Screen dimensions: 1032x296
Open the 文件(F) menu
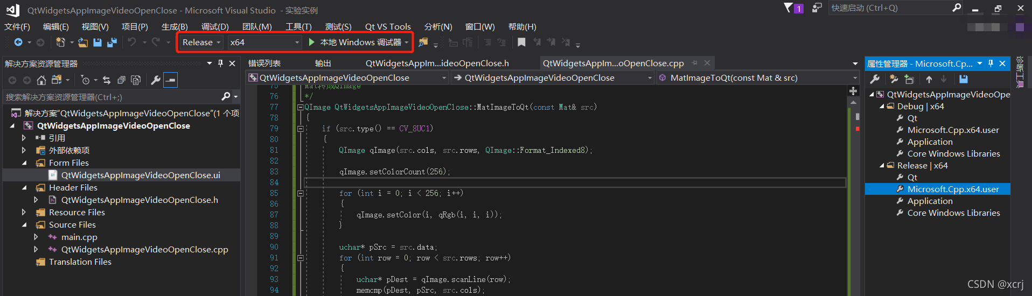pyautogui.click(x=17, y=26)
